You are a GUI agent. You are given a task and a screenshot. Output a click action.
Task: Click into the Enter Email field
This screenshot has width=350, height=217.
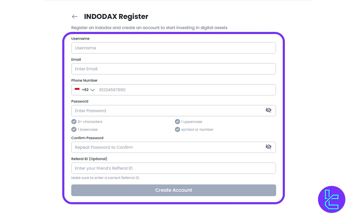[x=173, y=69]
